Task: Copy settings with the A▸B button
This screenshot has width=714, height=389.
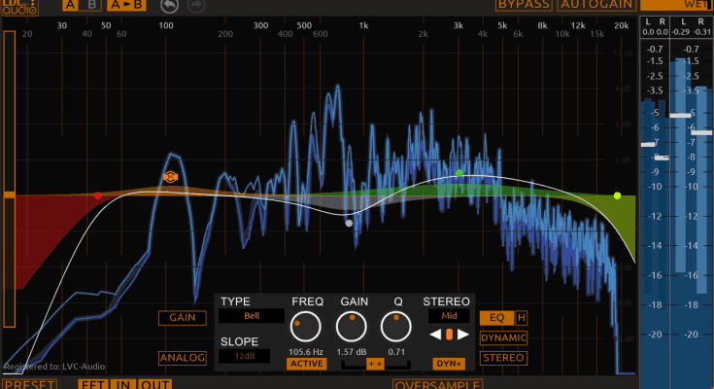Action: click(127, 5)
